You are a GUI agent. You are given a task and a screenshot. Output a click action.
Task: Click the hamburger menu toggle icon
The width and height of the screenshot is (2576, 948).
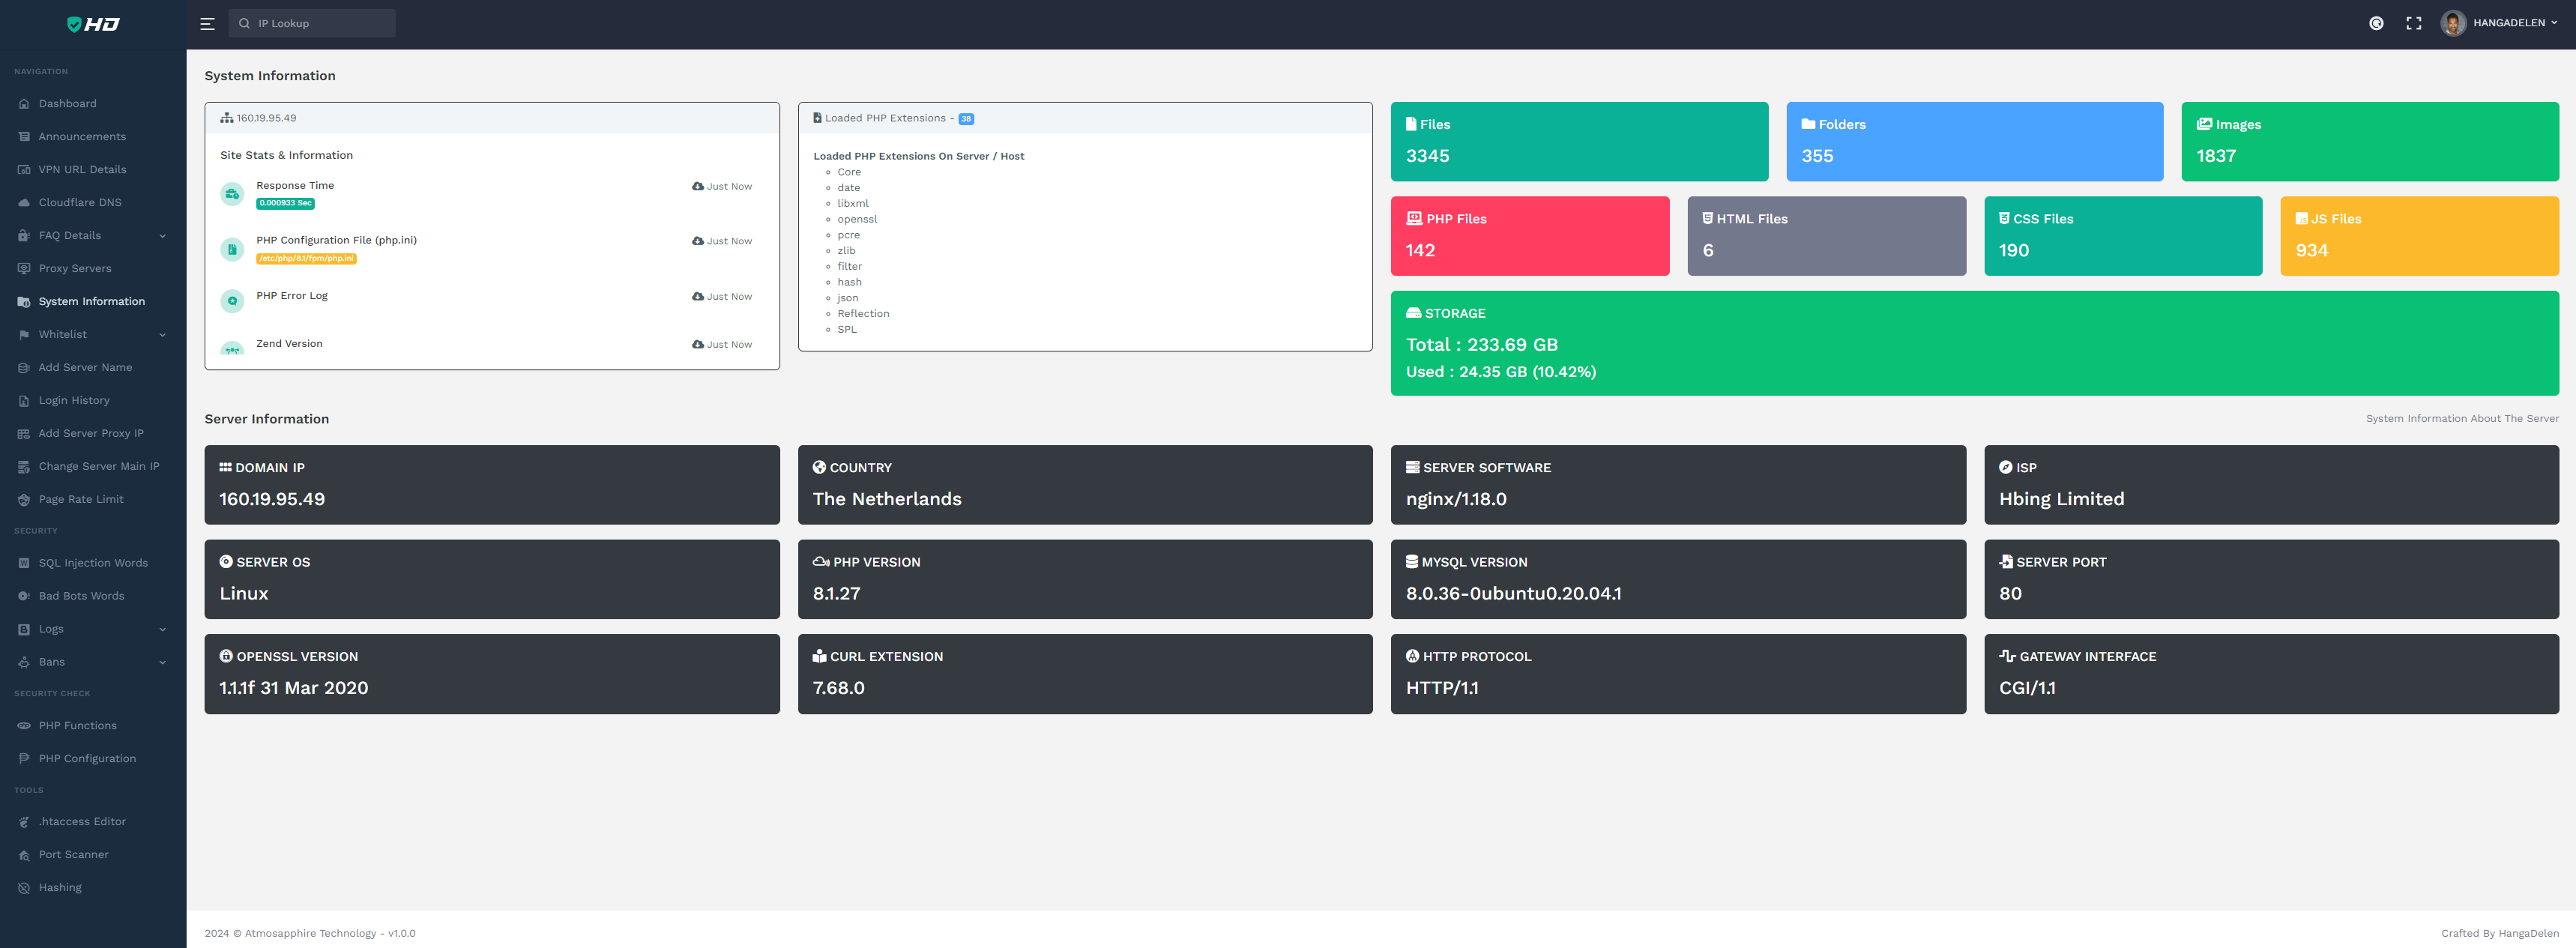coord(207,24)
